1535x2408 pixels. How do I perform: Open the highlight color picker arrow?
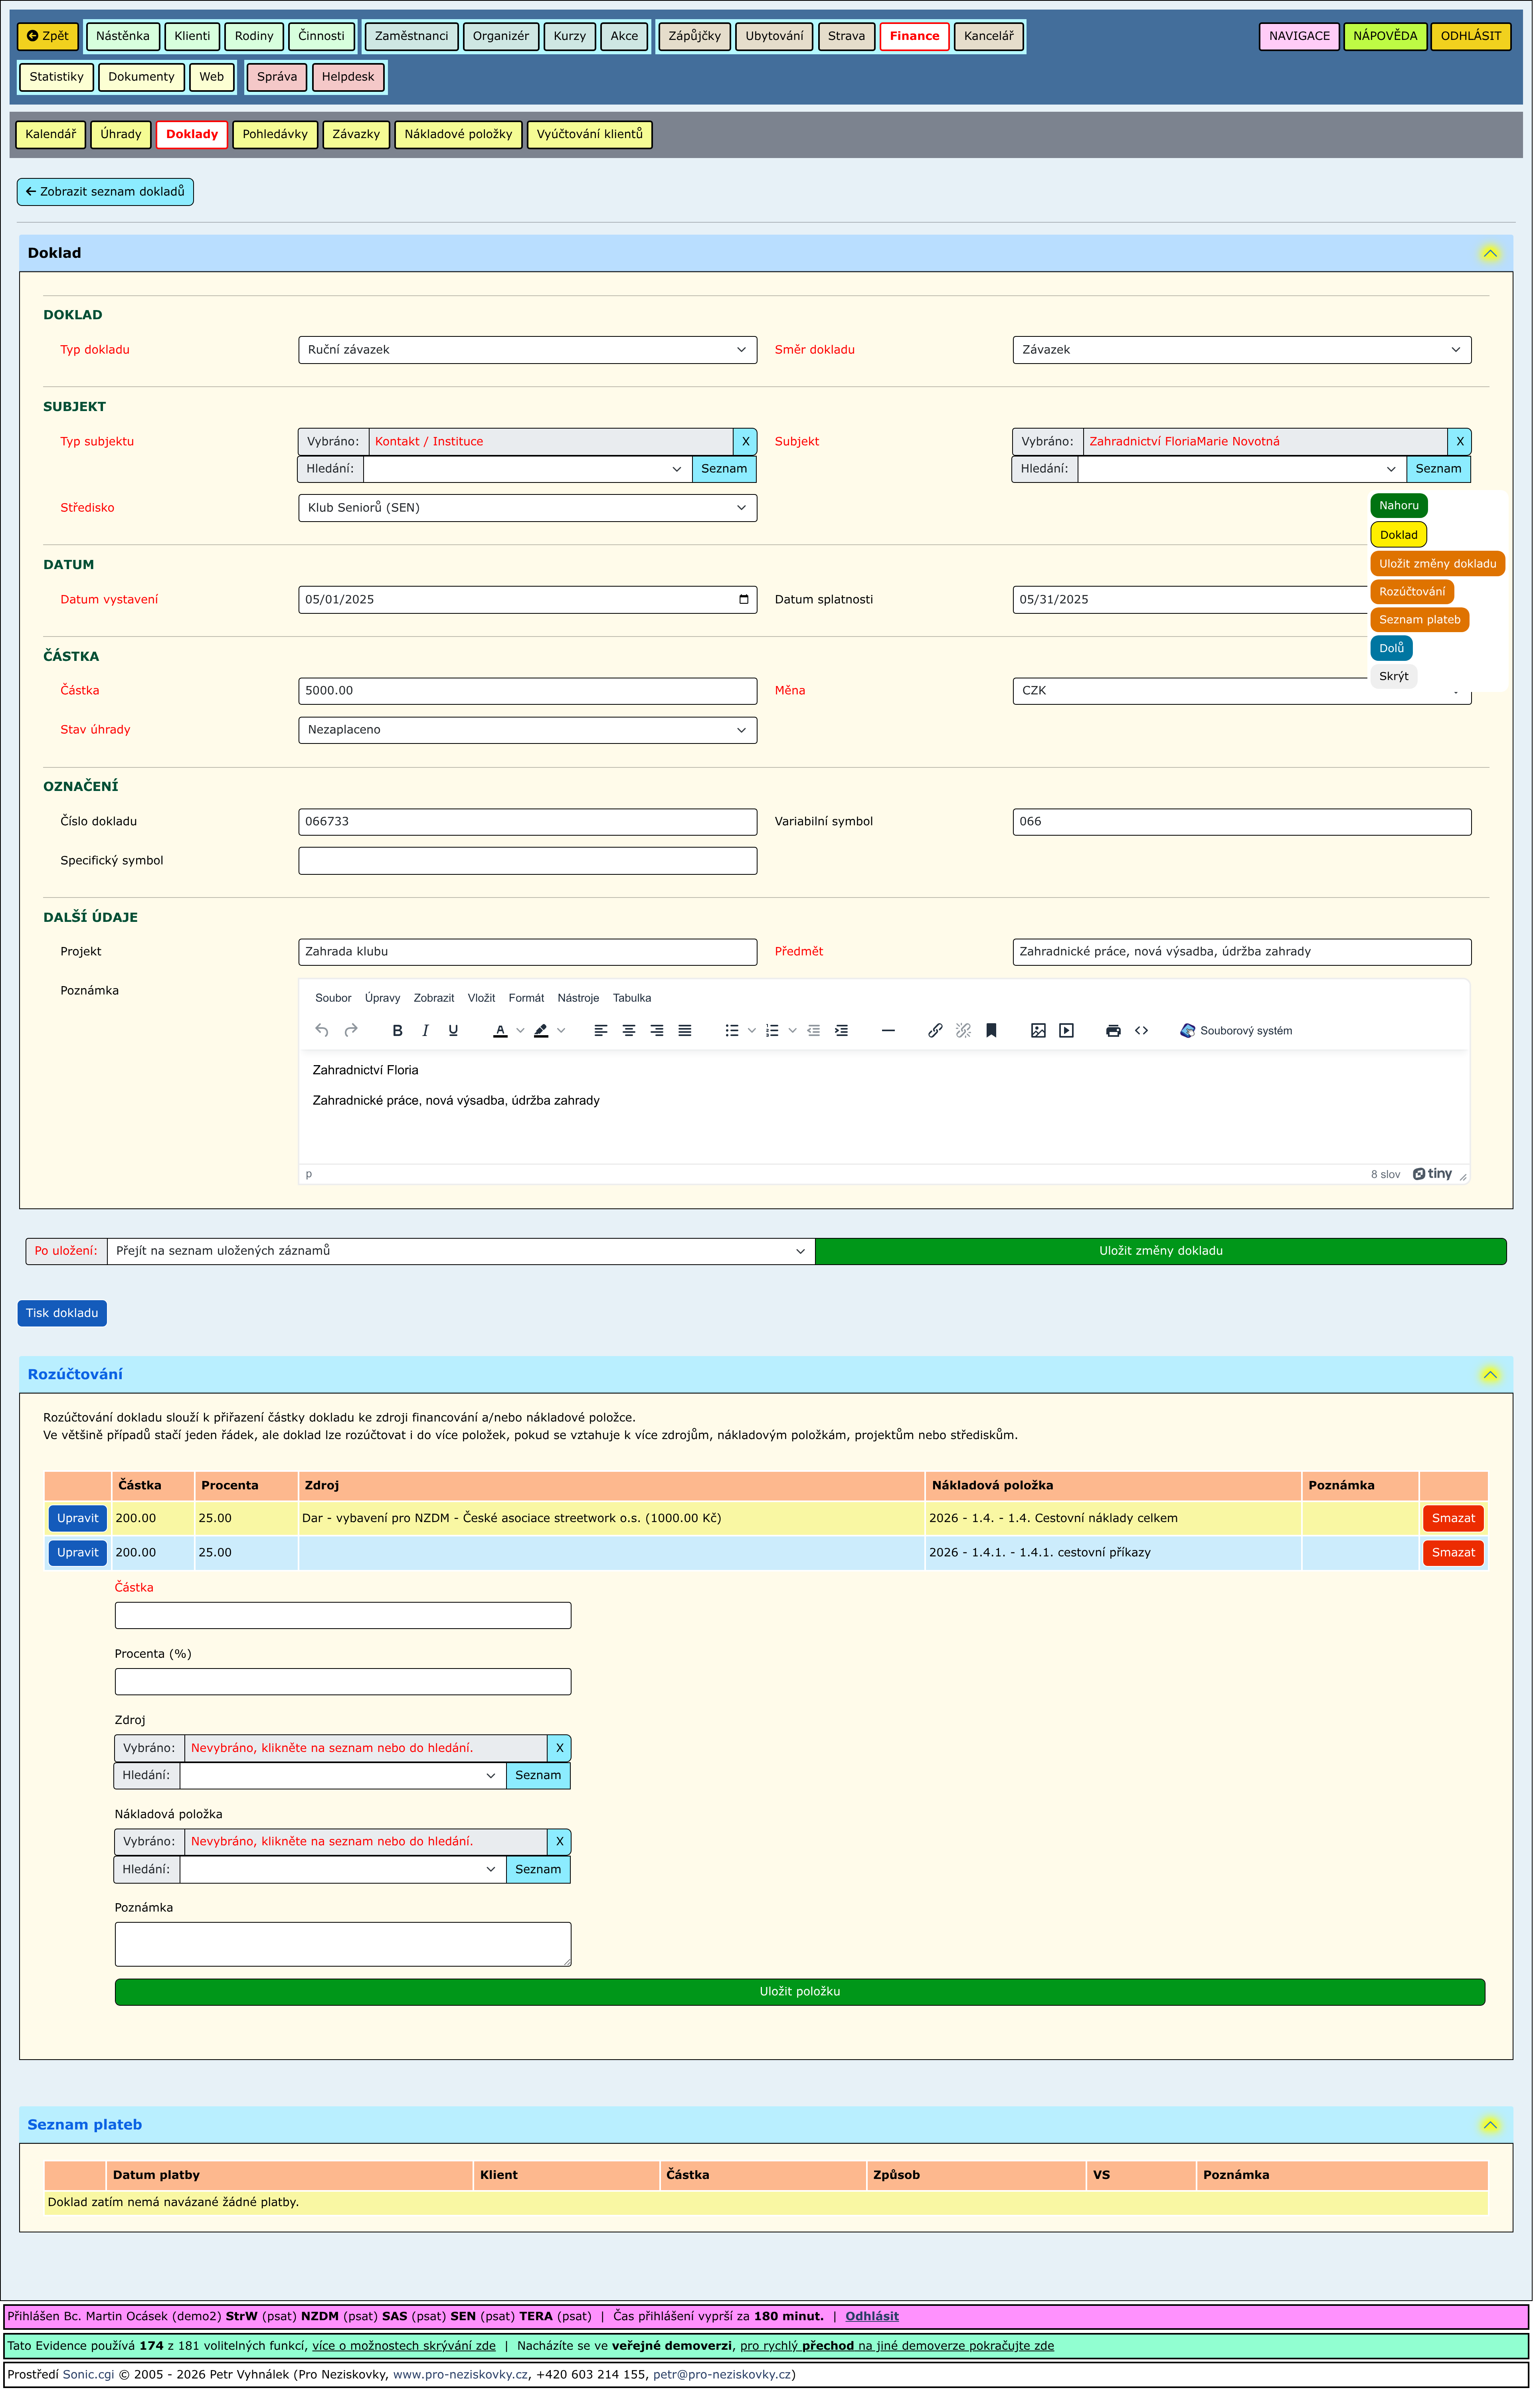(x=561, y=1031)
